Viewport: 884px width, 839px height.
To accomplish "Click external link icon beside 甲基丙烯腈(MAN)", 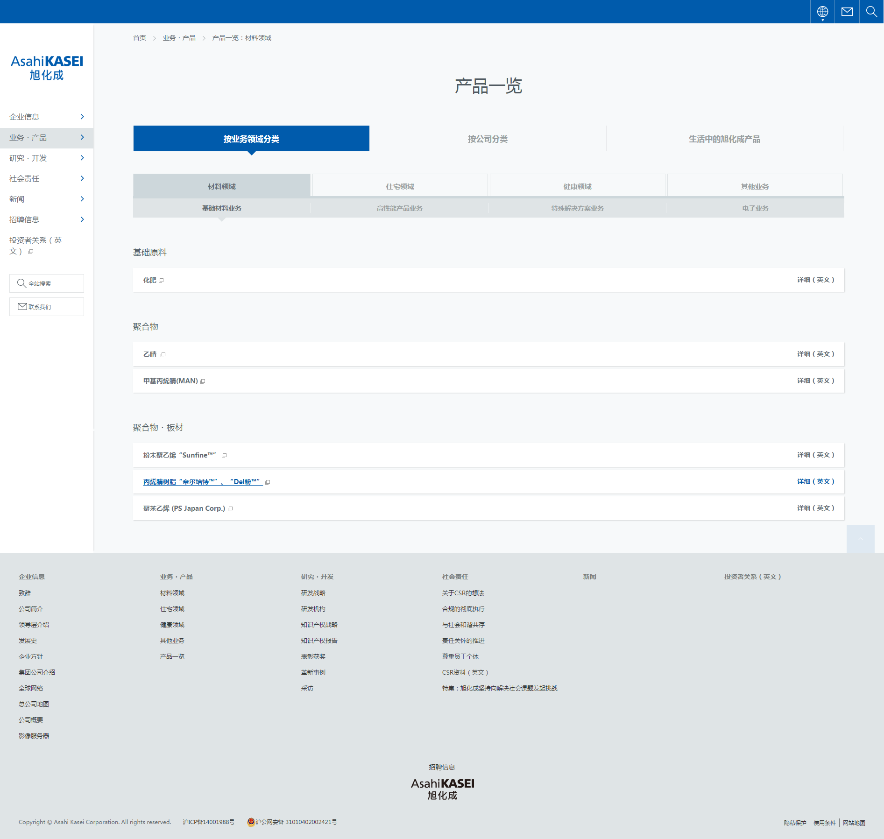I will tap(203, 381).
